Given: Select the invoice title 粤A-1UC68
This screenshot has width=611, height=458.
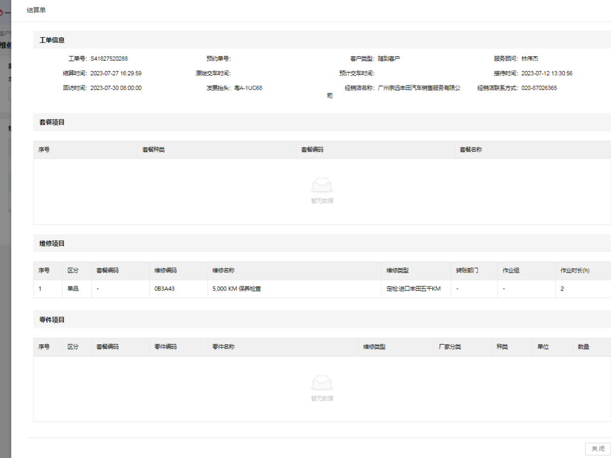Looking at the screenshot, I should click(248, 88).
